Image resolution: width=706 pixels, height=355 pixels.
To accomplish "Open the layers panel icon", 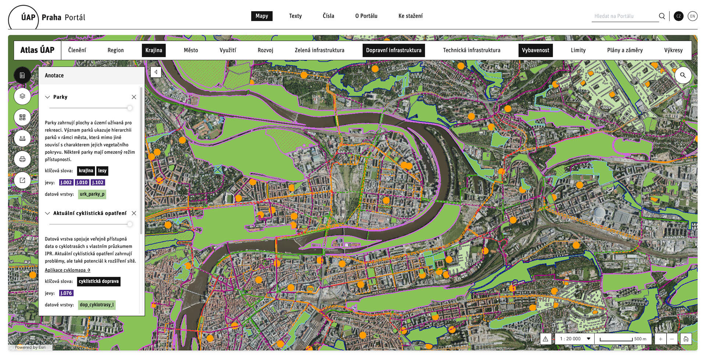I will tap(22, 96).
